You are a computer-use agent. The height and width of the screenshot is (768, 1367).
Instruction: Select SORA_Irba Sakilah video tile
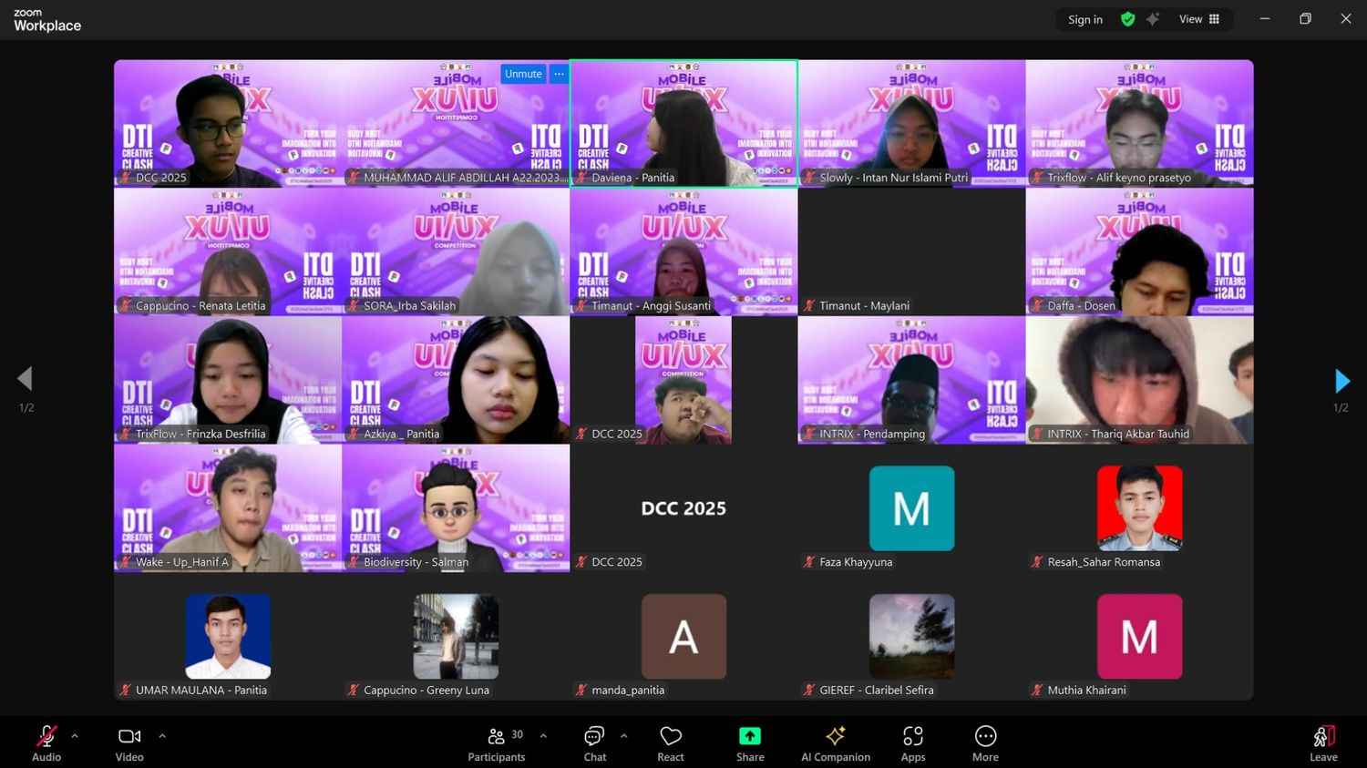click(x=456, y=251)
